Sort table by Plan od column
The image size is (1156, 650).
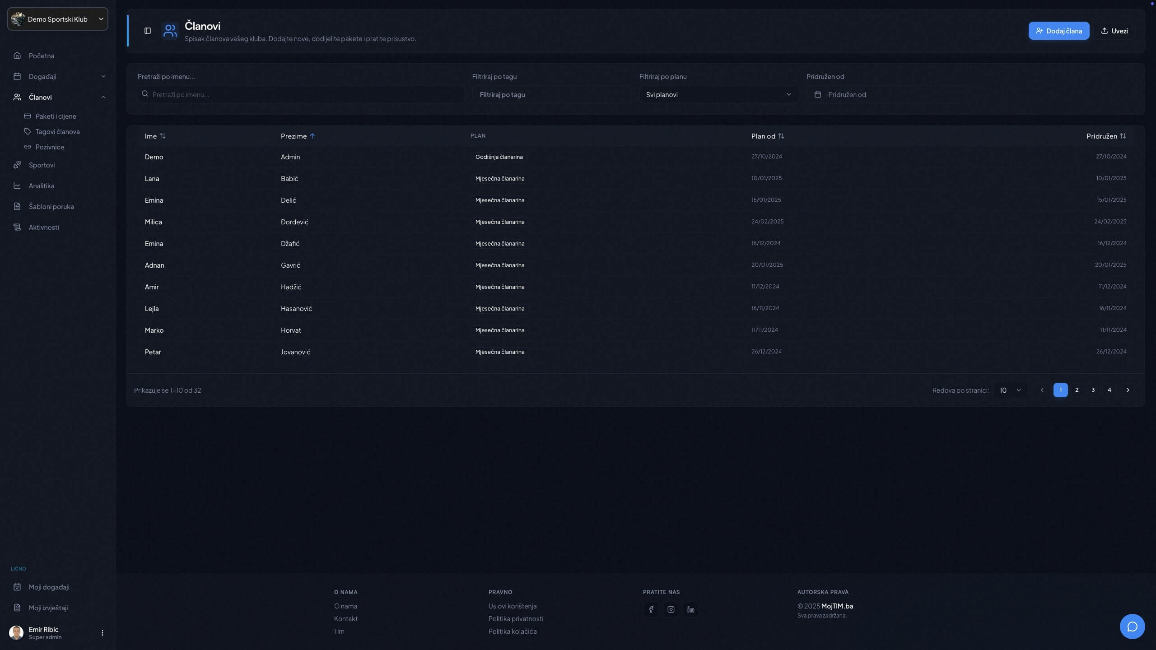click(767, 136)
